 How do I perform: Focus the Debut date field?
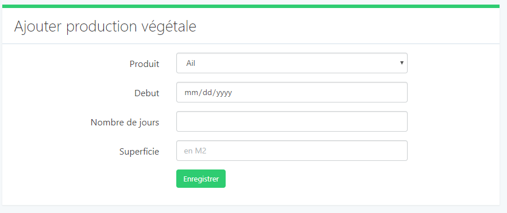pos(292,93)
